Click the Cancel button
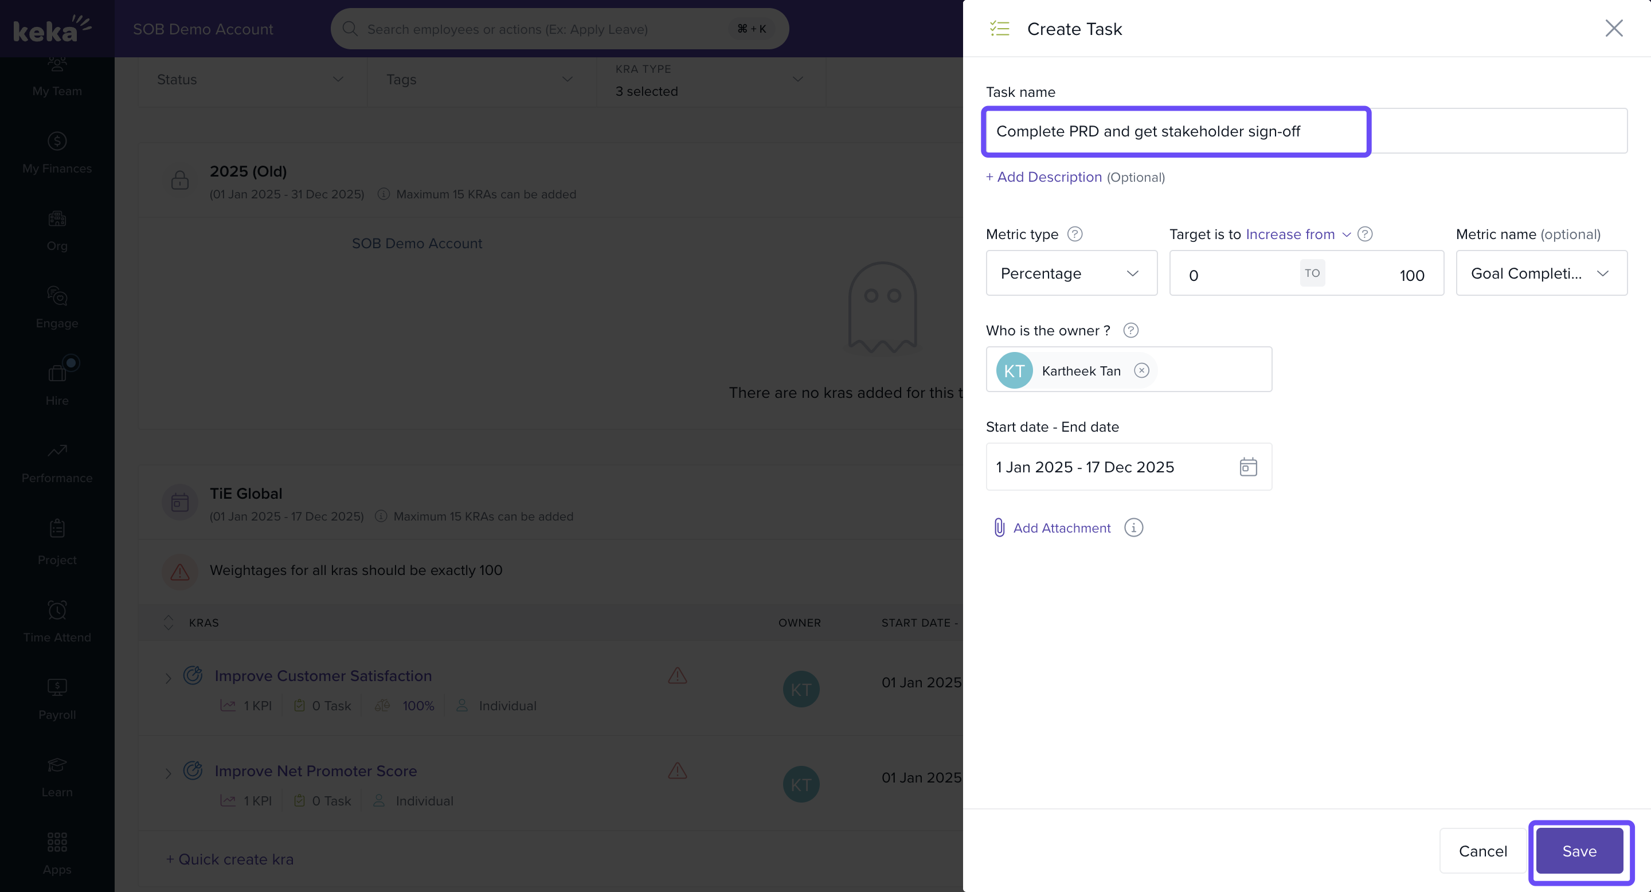The image size is (1651, 892). click(x=1482, y=851)
